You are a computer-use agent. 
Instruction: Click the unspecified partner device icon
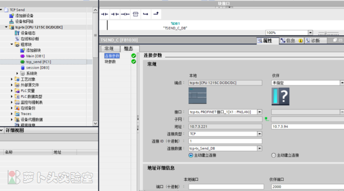point(281,97)
